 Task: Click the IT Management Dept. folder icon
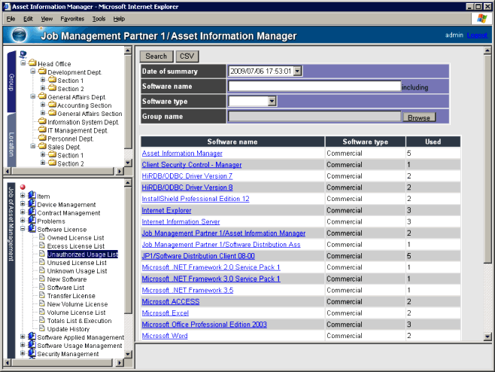pos(42,130)
